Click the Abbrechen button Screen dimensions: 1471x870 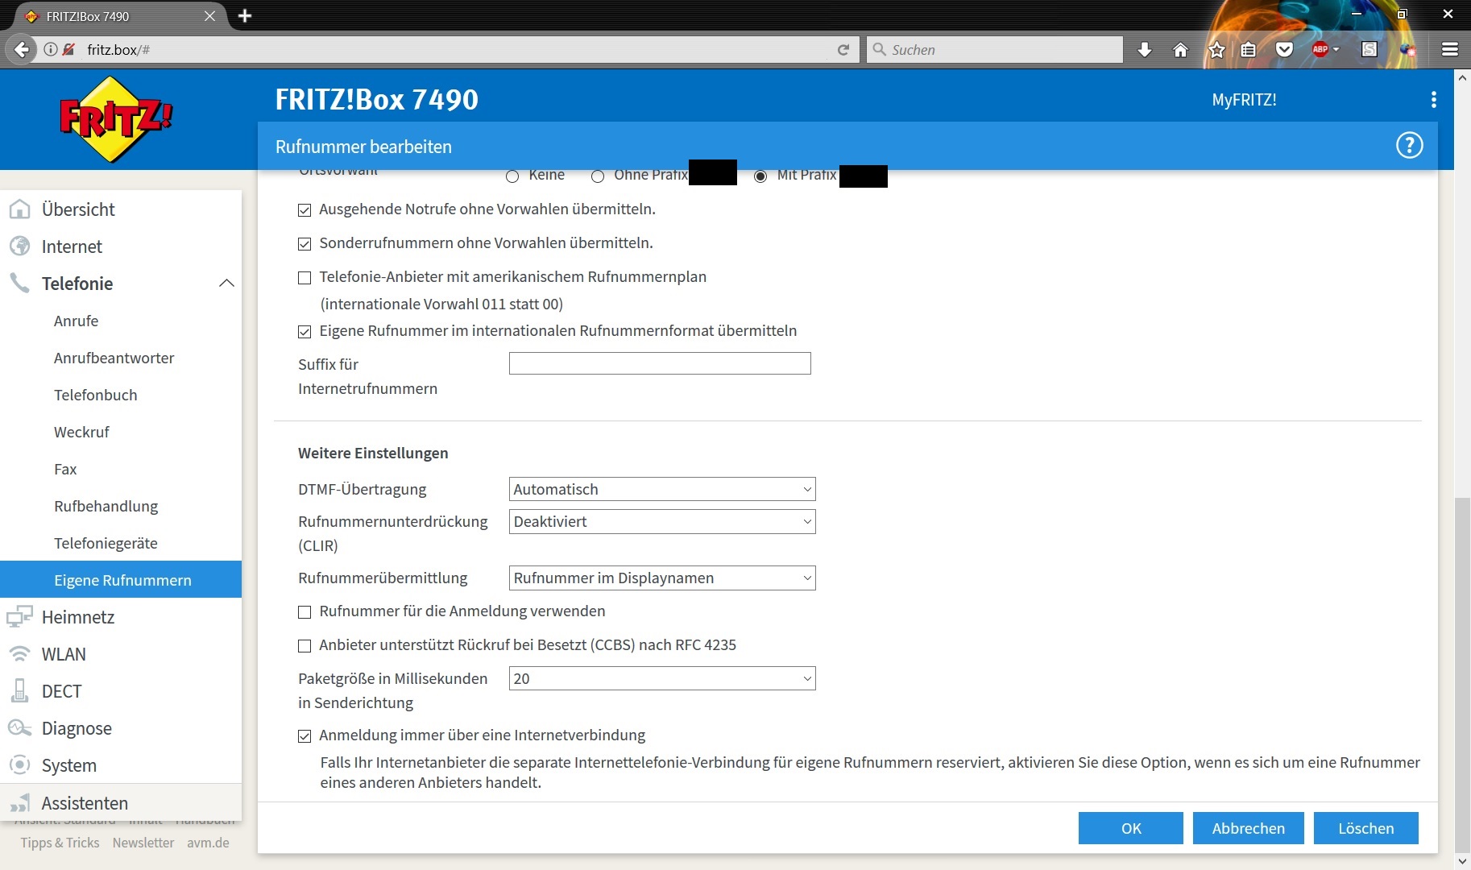[1248, 828]
